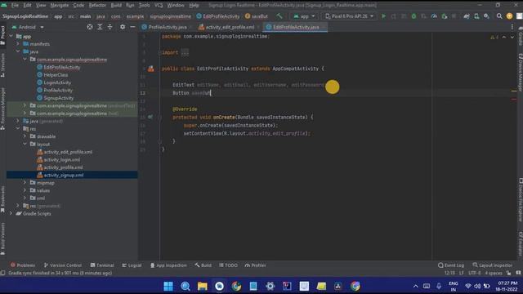
Task: Run the app with green play button
Action: tap(383, 16)
